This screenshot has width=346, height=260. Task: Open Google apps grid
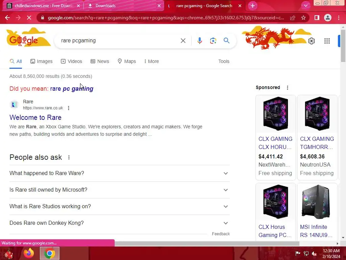327,41
